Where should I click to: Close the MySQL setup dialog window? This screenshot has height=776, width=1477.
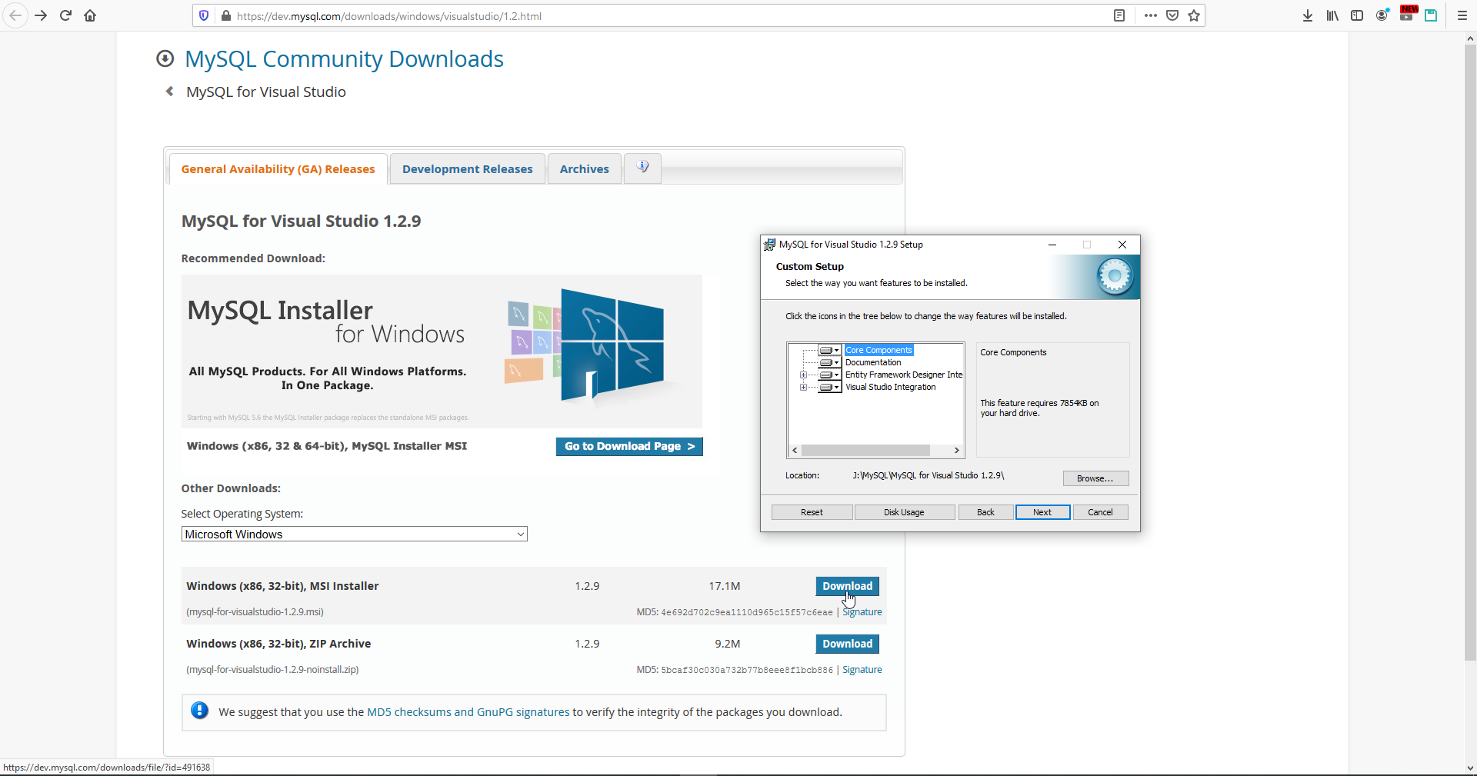click(1122, 245)
